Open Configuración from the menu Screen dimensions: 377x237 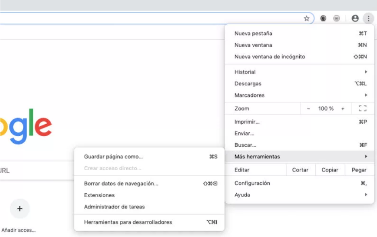(252, 183)
